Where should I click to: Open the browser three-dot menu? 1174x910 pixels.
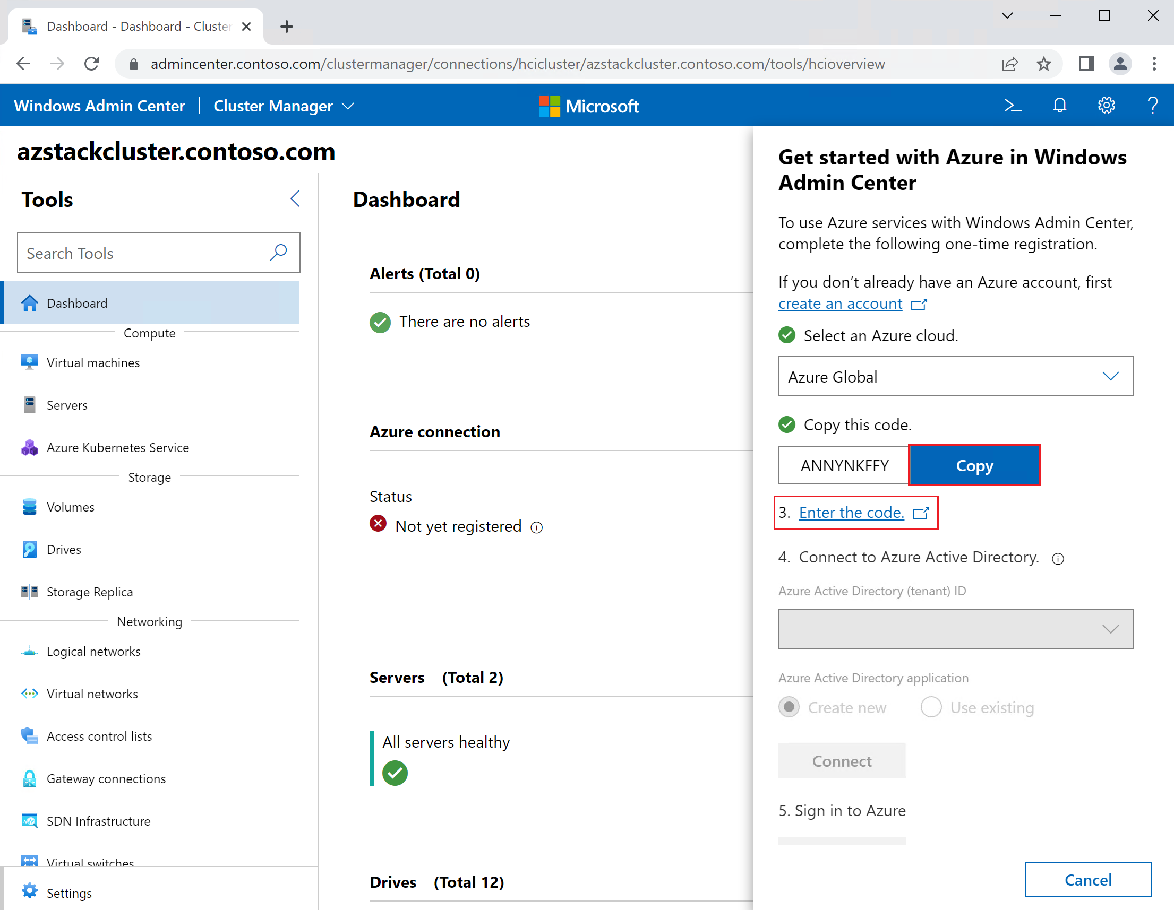coord(1154,64)
